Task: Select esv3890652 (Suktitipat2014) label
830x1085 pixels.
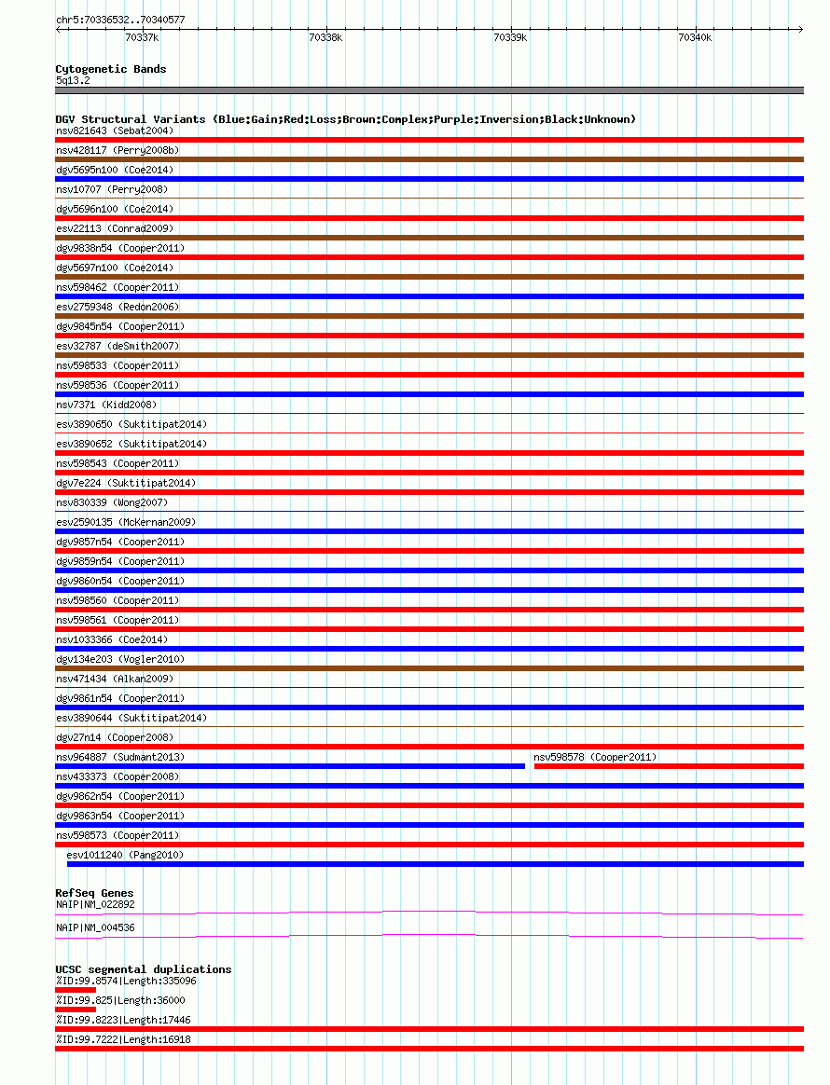Action: point(131,444)
